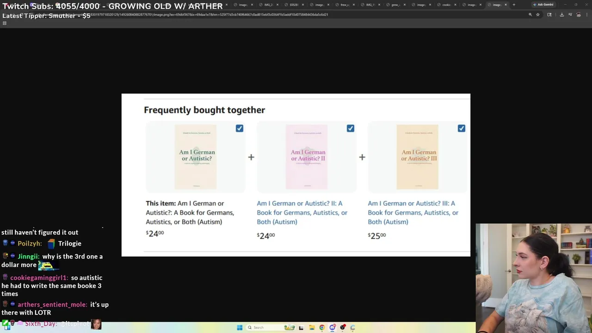Screen dimensions: 592x333
Task: Open Discord from the taskbar
Action: click(x=332, y=327)
